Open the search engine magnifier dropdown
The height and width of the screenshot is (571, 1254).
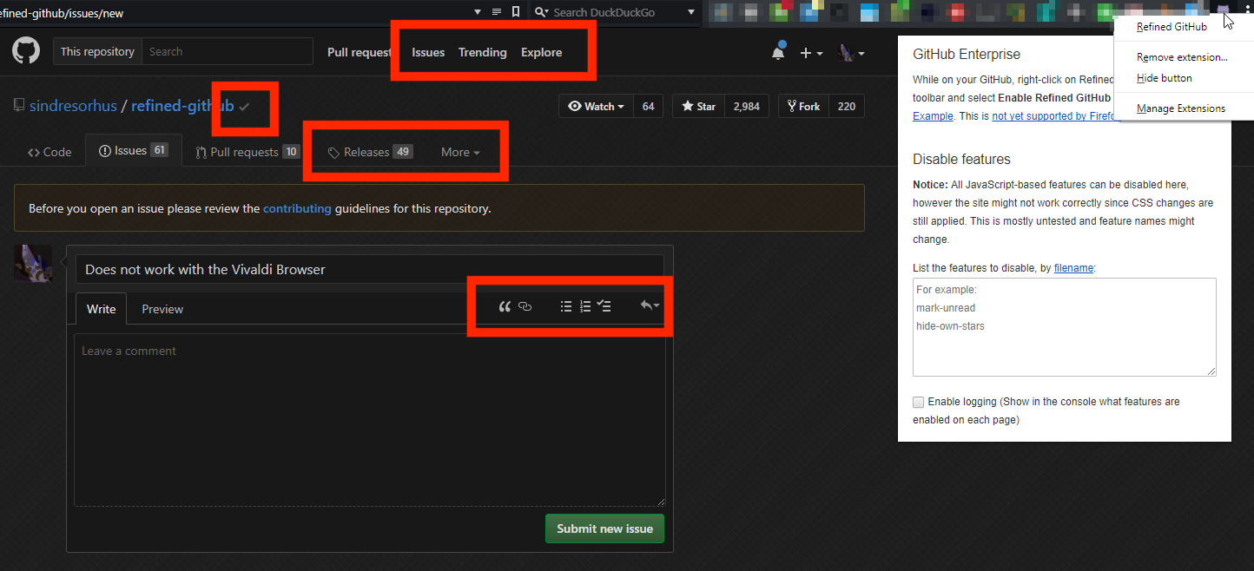click(x=540, y=12)
